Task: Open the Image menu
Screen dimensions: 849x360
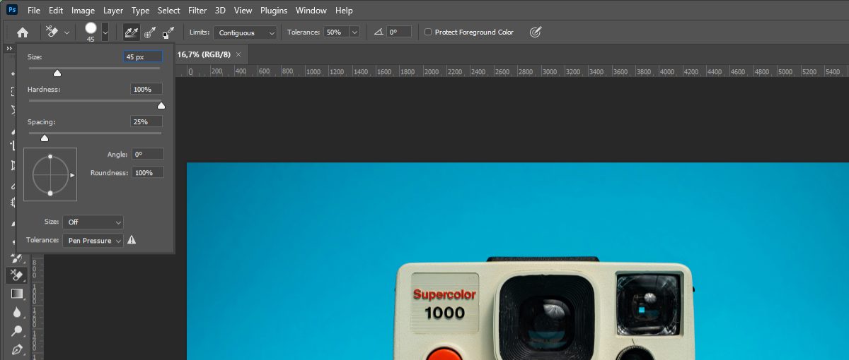Action: (x=83, y=11)
